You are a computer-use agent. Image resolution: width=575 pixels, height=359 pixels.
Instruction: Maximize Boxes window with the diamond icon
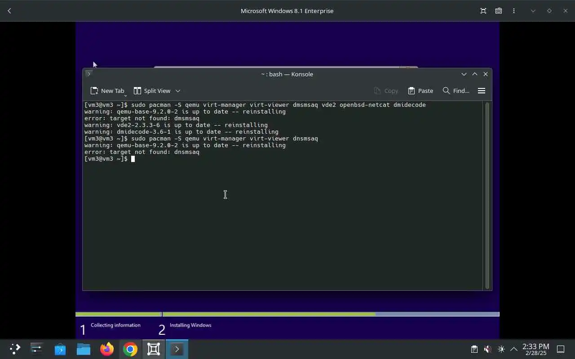tap(549, 11)
